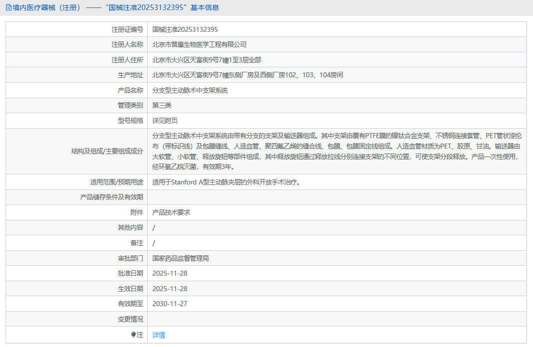Click the 附件 value 产品技术要求
Screen dimensions: 533x347
coord(173,212)
